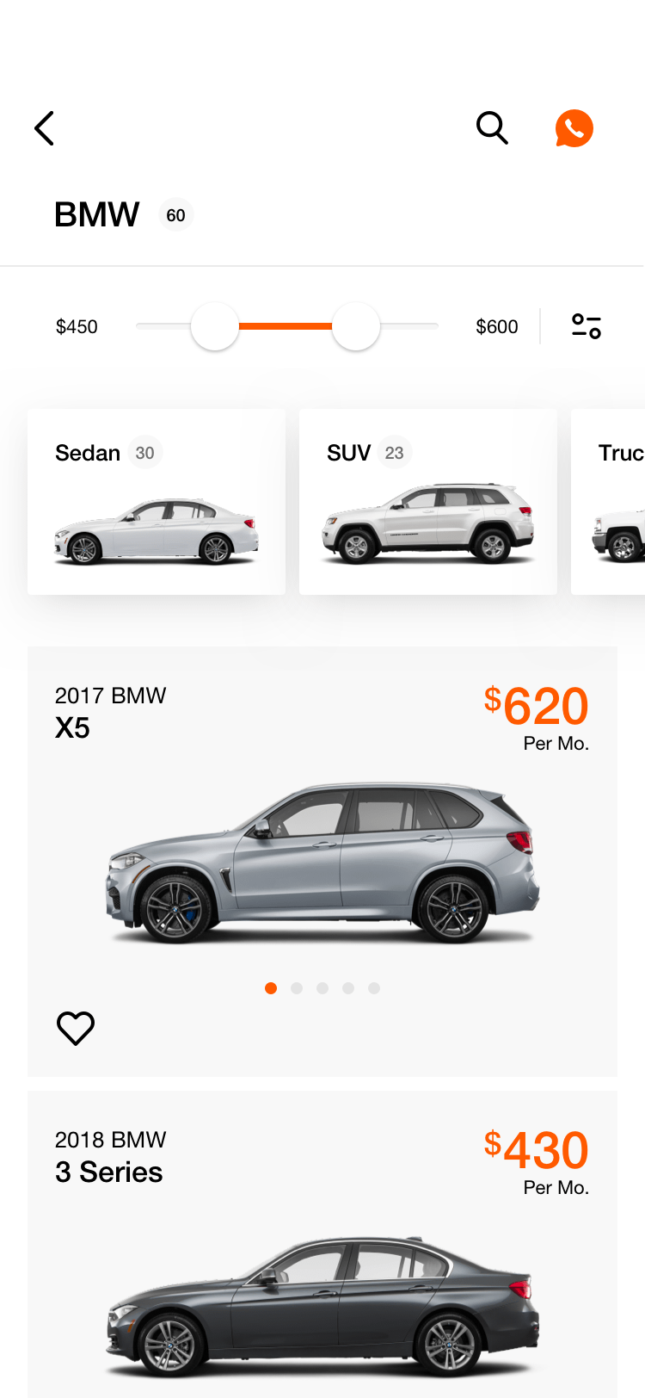Select the SUV category card
Screen dimensions: 645x1398
click(428, 502)
